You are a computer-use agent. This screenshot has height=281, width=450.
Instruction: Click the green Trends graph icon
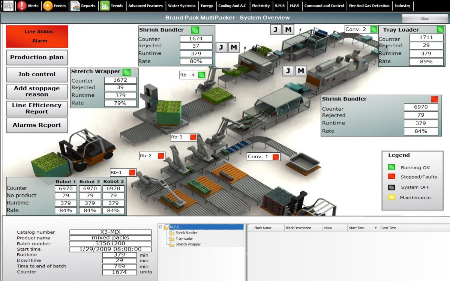tap(105, 6)
